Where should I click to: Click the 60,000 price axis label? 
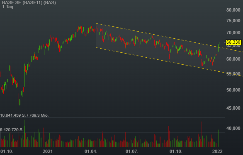[233, 59]
